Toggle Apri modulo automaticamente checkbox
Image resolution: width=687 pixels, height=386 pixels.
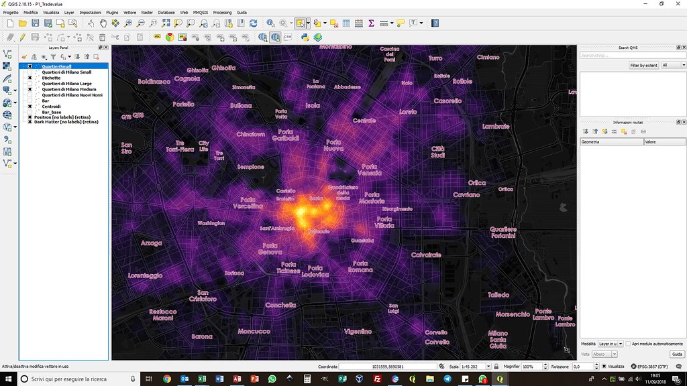628,344
